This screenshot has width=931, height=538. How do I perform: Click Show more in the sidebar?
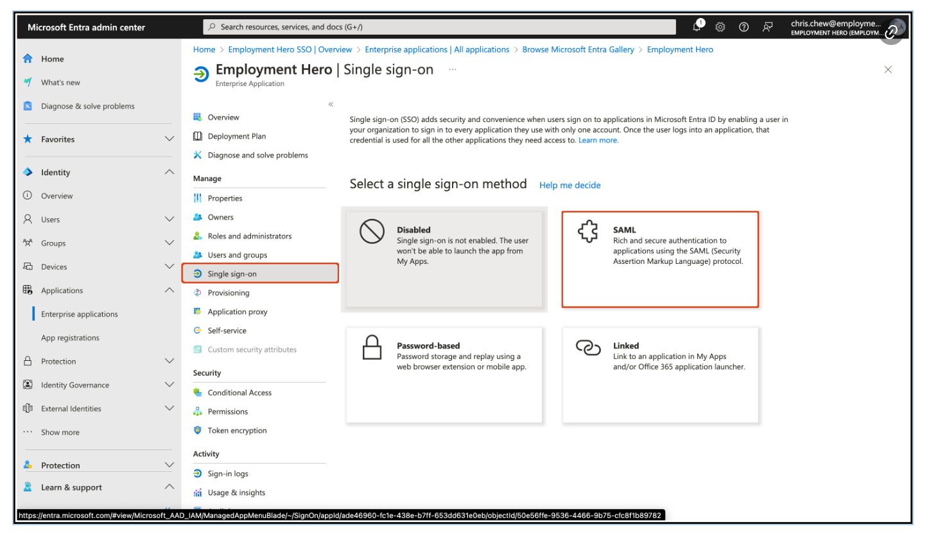click(x=60, y=432)
